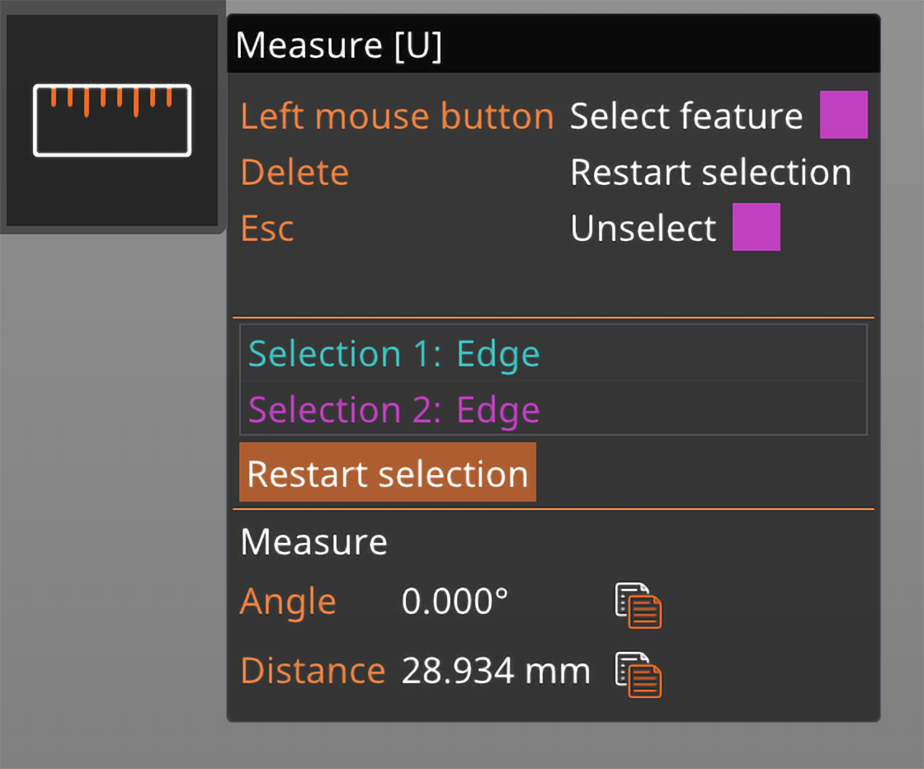This screenshot has width=924, height=769.
Task: Click the Angle copy-to-clipboard icon
Action: 639,606
